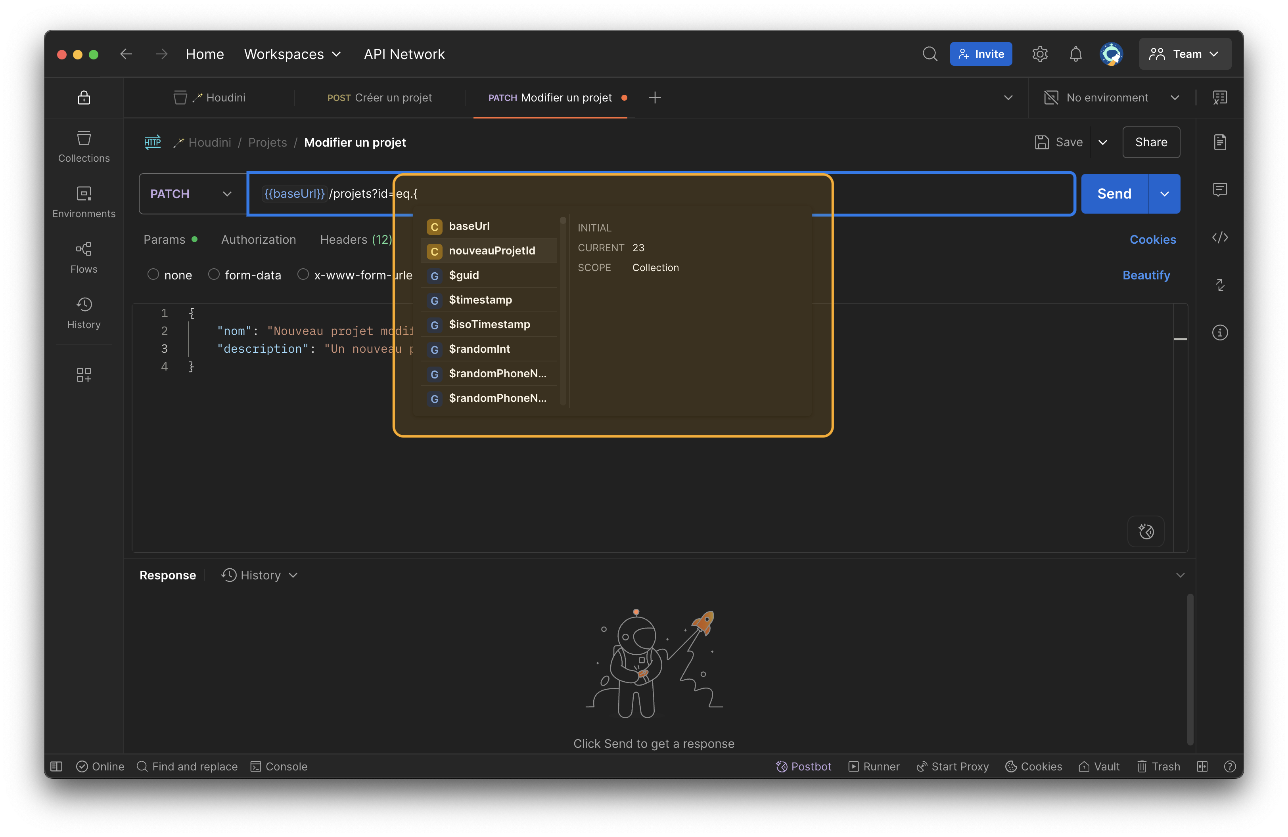Open the request info icon
This screenshot has height=837, width=1288.
[x=1220, y=332]
